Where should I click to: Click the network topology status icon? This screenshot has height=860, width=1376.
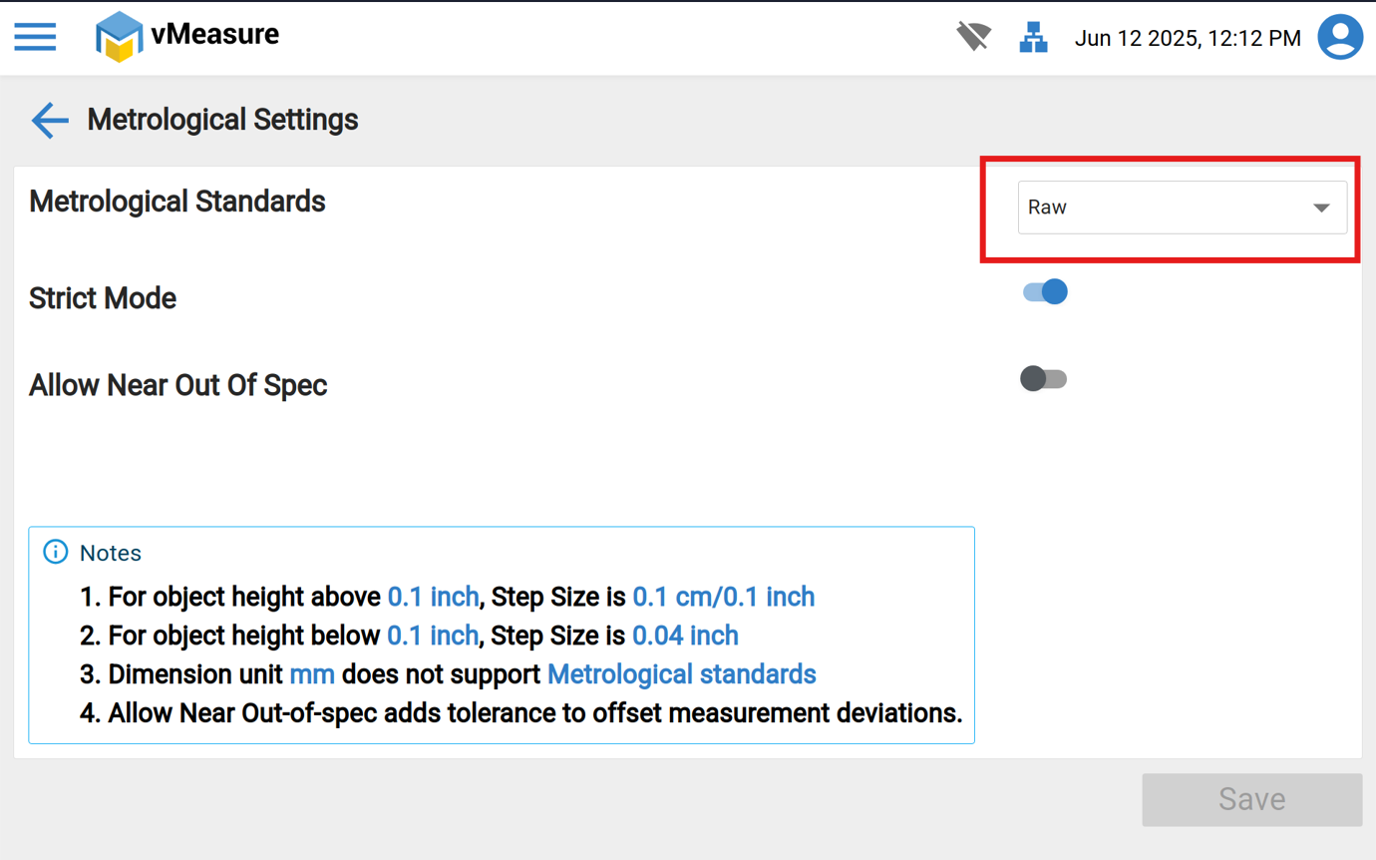click(x=1033, y=38)
